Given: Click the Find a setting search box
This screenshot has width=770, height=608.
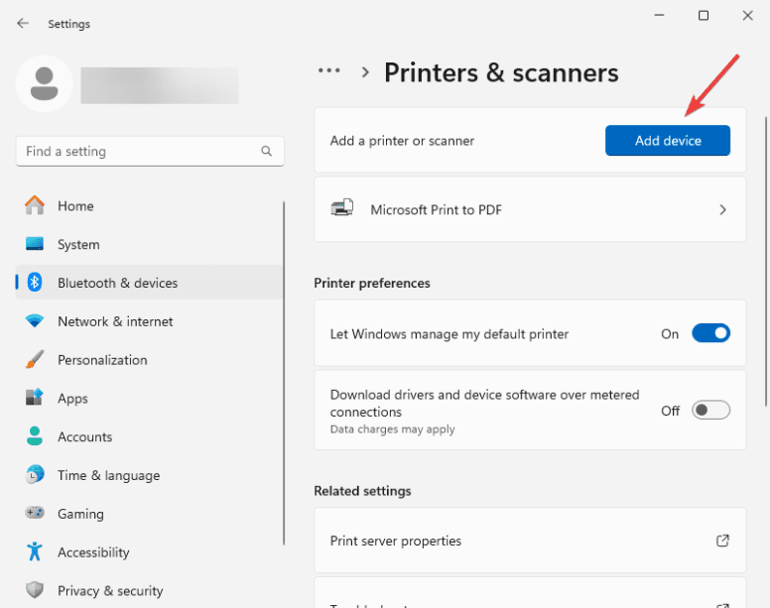Looking at the screenshot, I should coord(139,152).
